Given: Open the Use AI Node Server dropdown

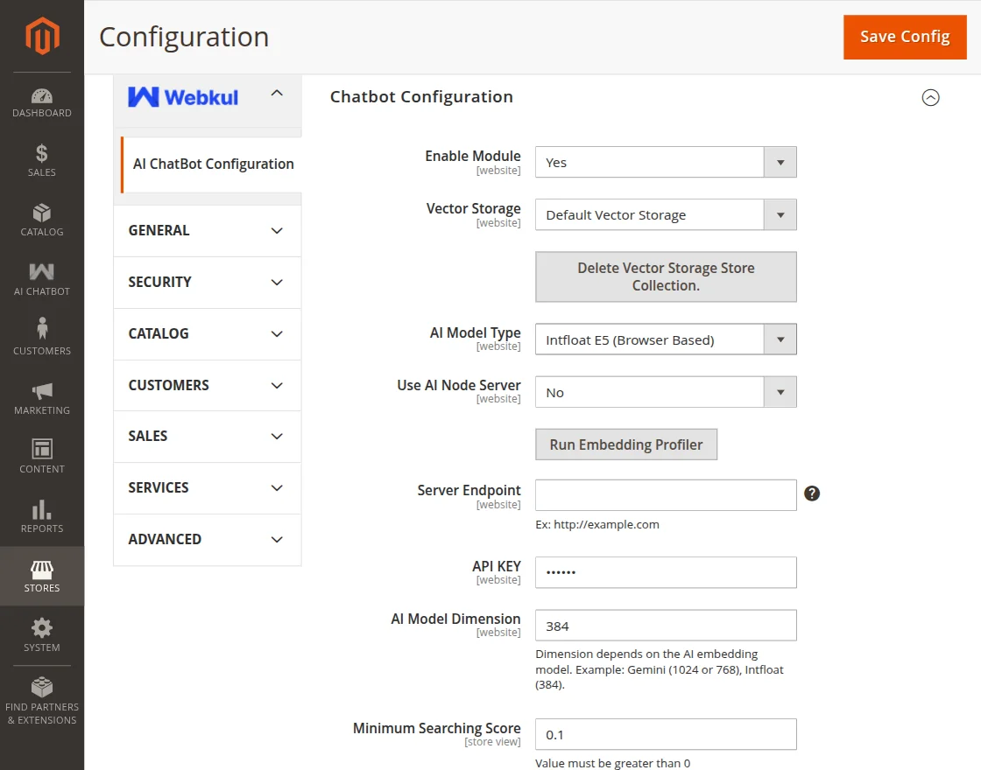Looking at the screenshot, I should (666, 393).
